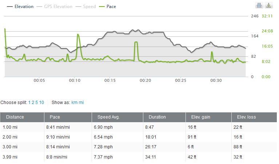This screenshot has height=164, width=279.
Task: Choose split interval 5
Action: pos(36,103)
